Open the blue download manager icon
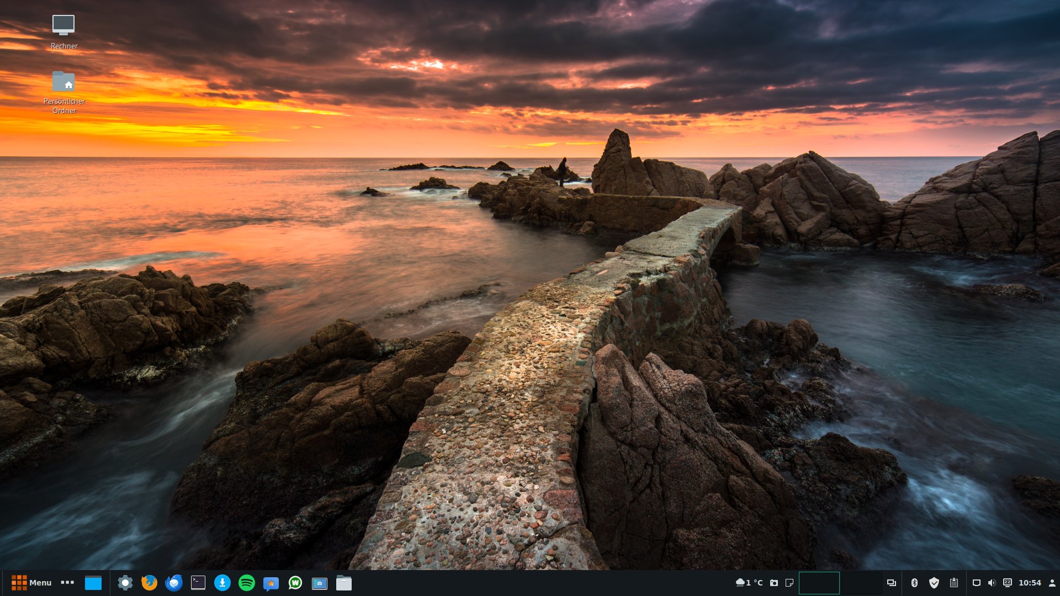The width and height of the screenshot is (1060, 596). coord(222,583)
